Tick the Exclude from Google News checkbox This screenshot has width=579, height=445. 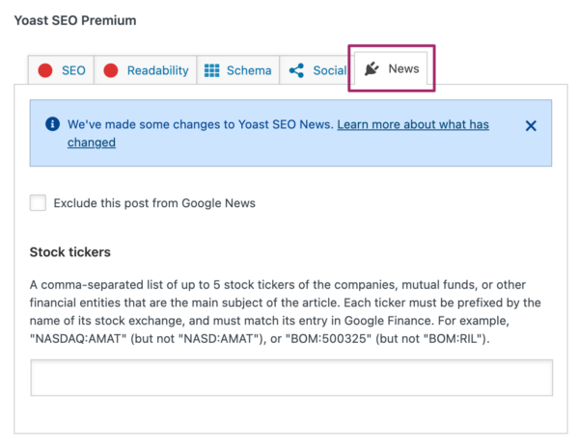[x=39, y=203]
